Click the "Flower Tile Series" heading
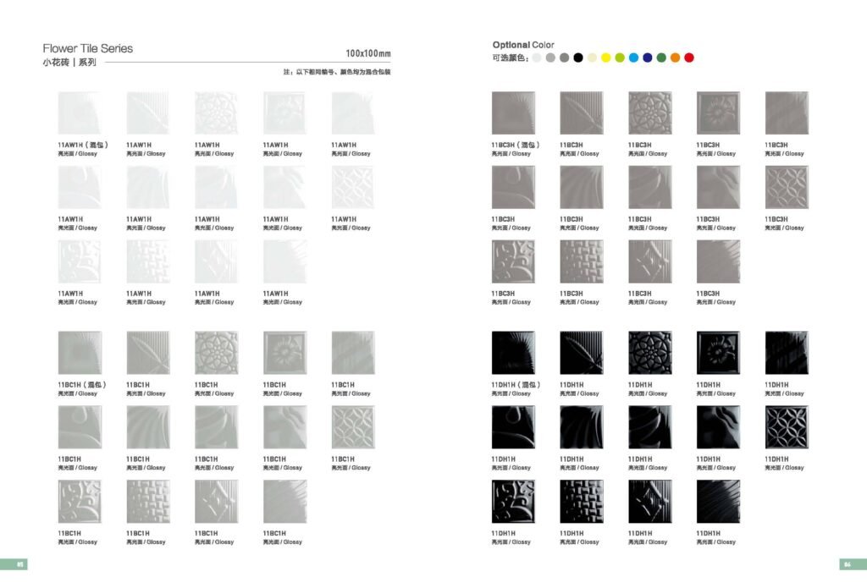Viewport: 867px width, 588px height. pos(88,48)
